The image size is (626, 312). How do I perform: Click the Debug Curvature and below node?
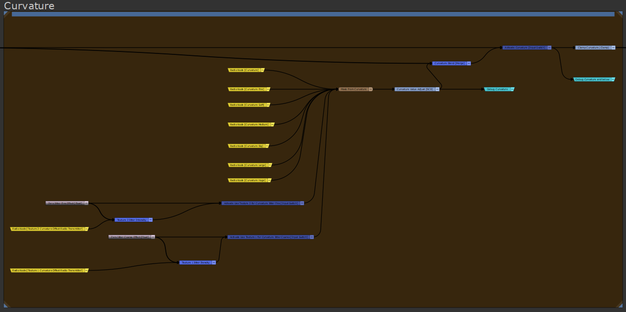[x=592, y=79]
